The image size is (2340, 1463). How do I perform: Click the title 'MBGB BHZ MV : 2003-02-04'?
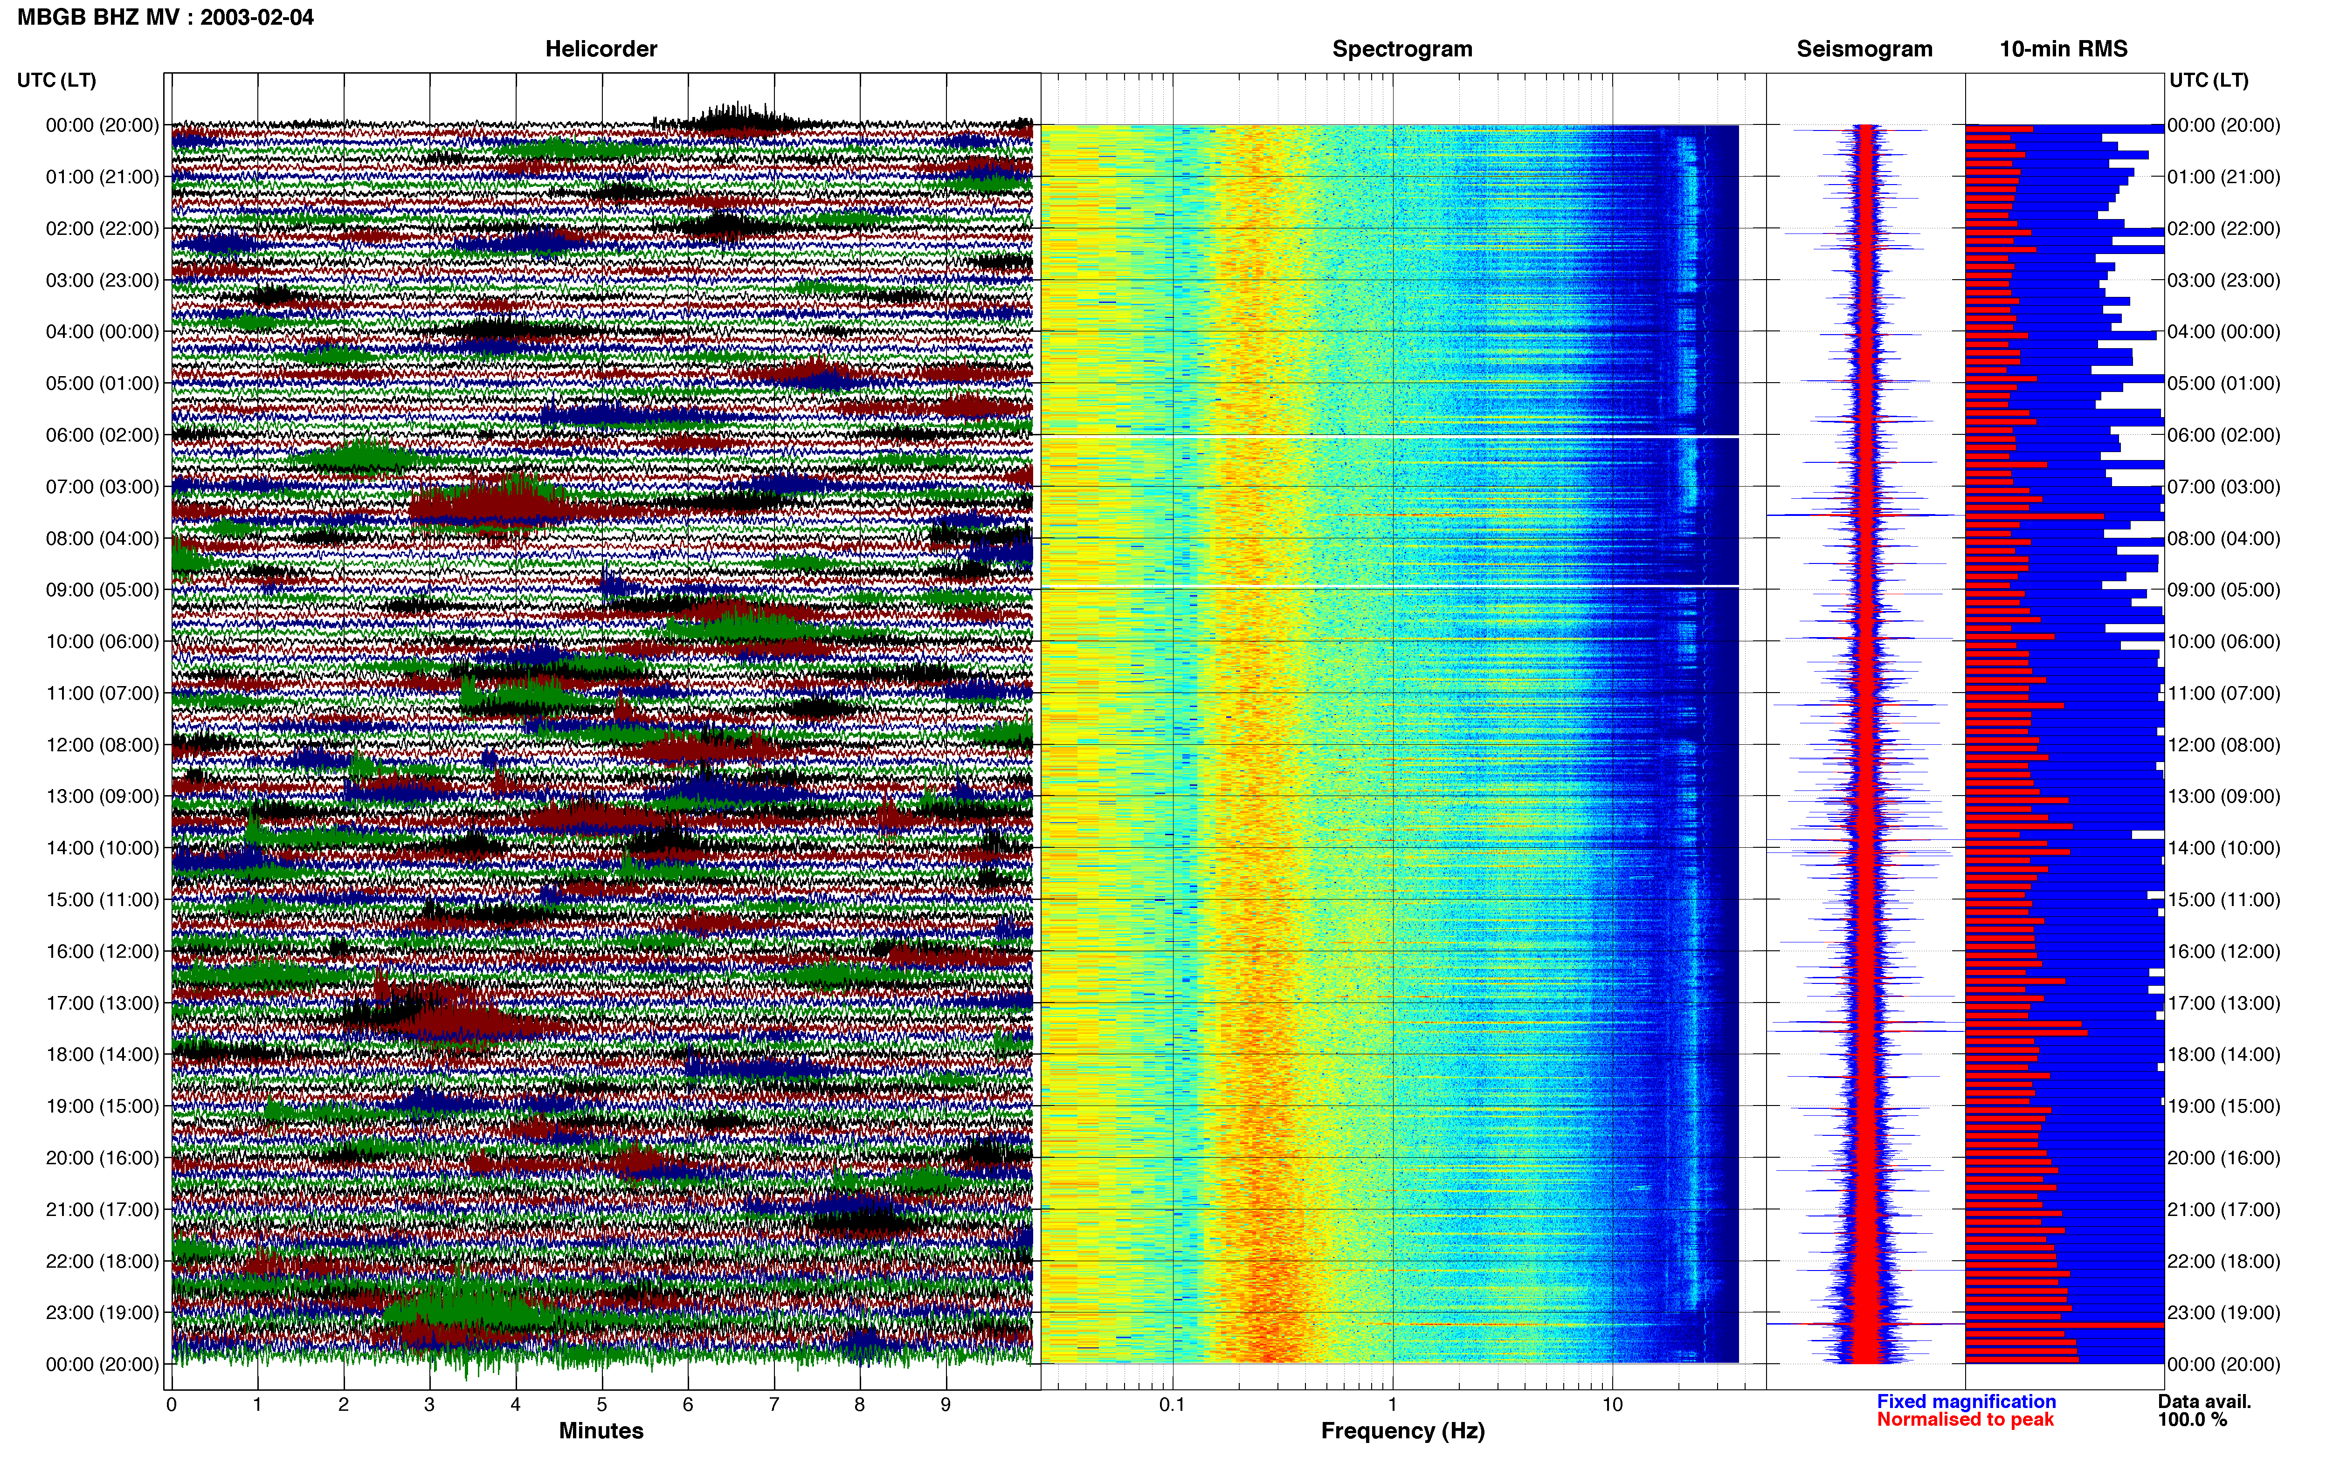pyautogui.click(x=166, y=16)
